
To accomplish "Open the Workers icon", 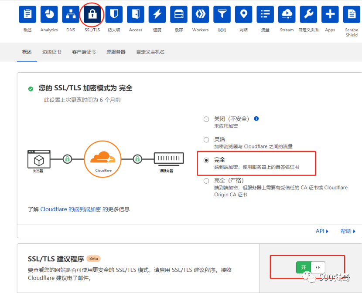I will pyautogui.click(x=200, y=14).
